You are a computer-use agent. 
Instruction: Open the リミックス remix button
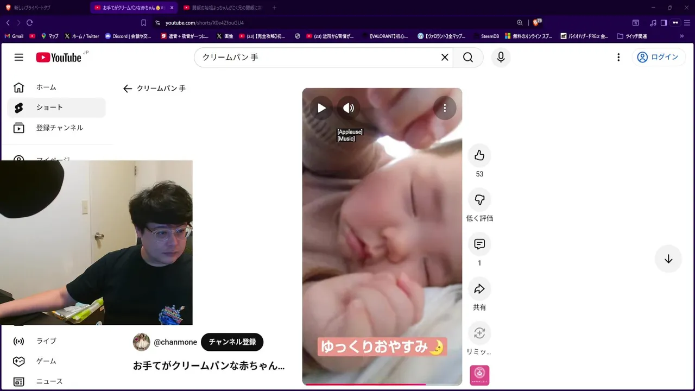[479, 333]
